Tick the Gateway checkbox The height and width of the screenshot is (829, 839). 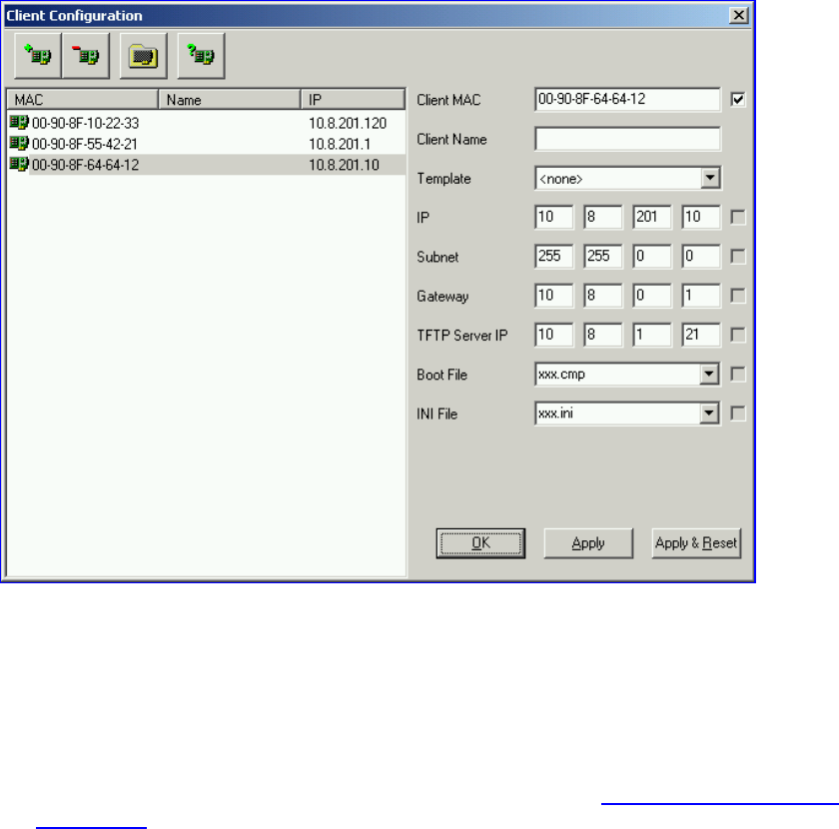click(738, 296)
